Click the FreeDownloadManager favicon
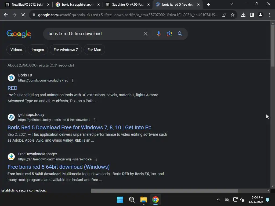This screenshot has width=275, height=206. pos(11,156)
